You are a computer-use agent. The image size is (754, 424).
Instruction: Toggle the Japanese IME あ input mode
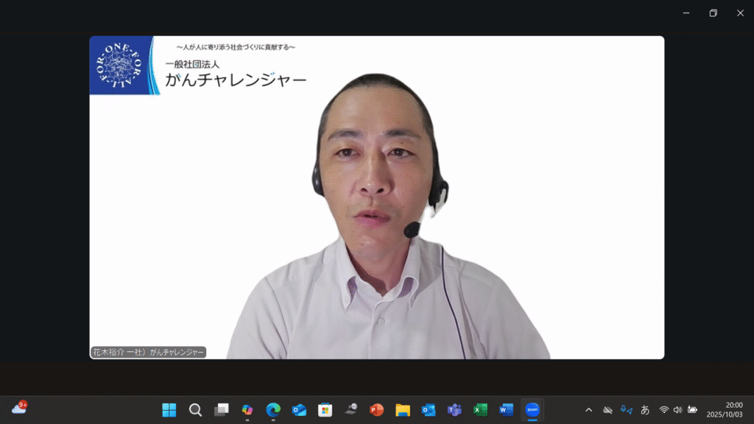click(x=645, y=410)
